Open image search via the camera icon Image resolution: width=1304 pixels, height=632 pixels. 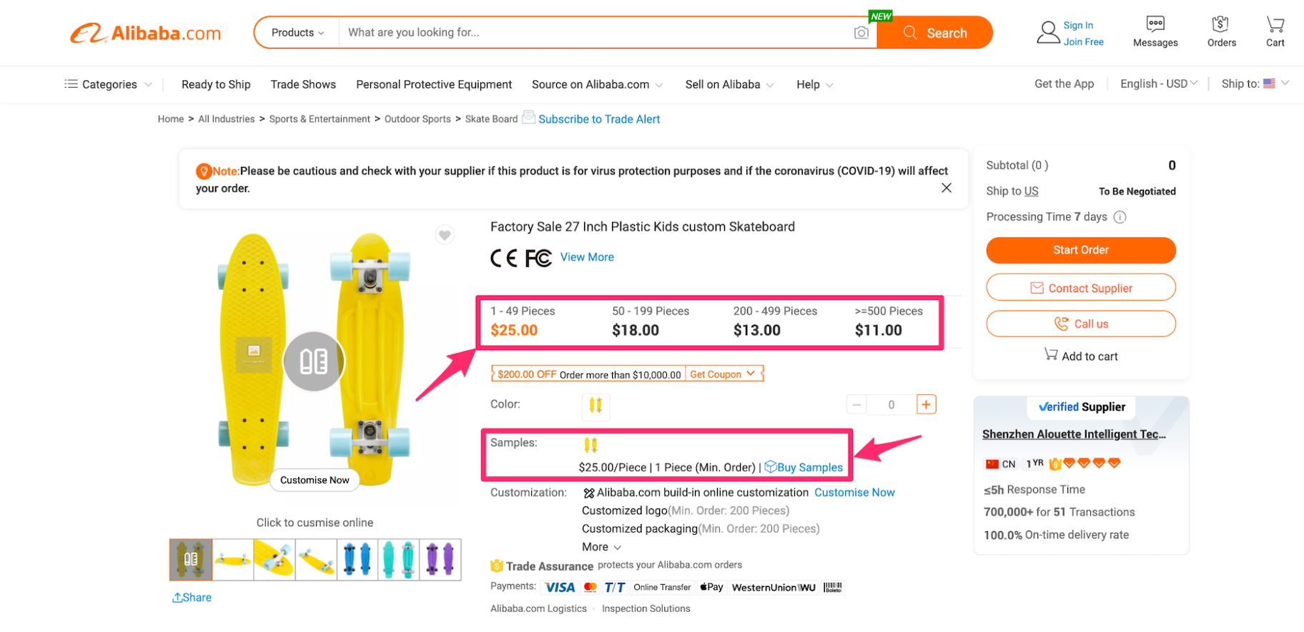861,32
